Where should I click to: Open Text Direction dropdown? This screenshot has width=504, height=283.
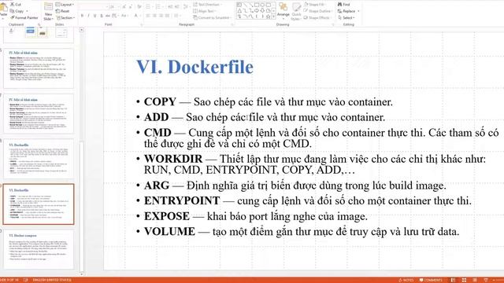[x=207, y=5]
